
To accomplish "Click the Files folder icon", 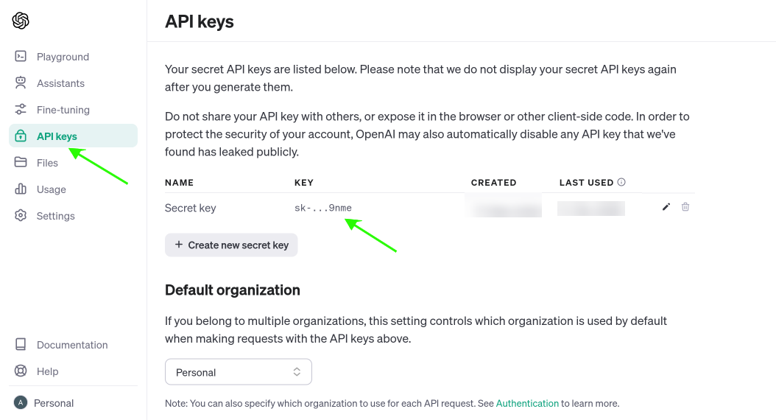I will [21, 162].
